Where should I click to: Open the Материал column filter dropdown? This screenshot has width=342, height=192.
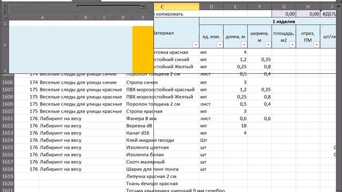pyautogui.click(x=196, y=45)
